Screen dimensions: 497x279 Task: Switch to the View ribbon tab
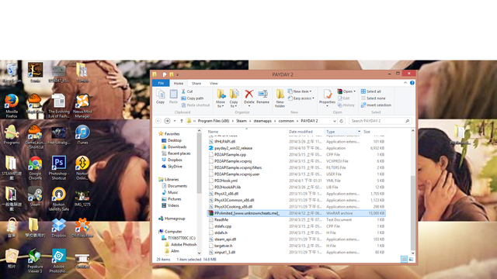(214, 83)
